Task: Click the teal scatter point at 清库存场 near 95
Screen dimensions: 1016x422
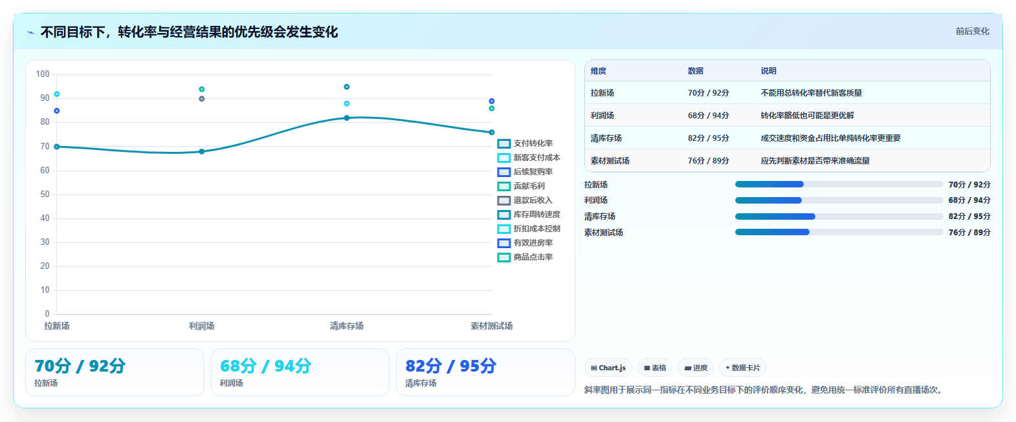Action: click(x=347, y=87)
